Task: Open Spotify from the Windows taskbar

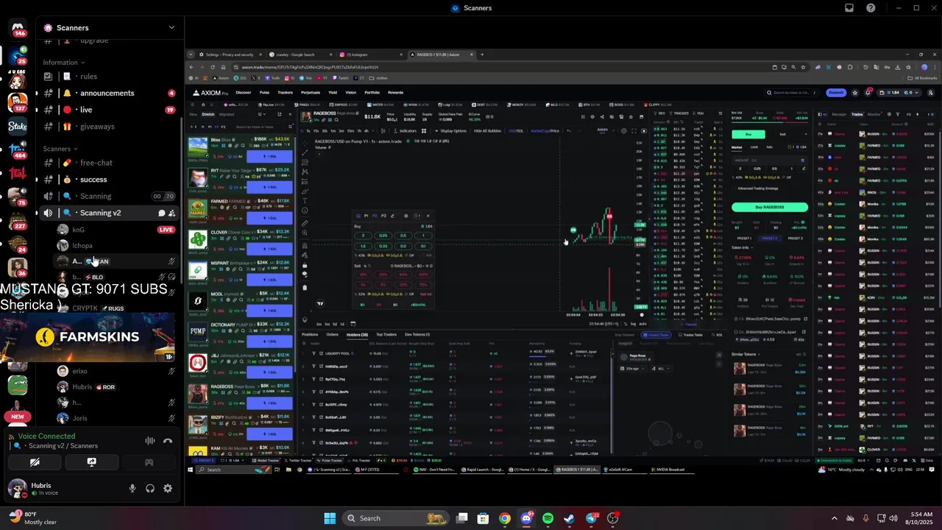Action: (x=548, y=518)
